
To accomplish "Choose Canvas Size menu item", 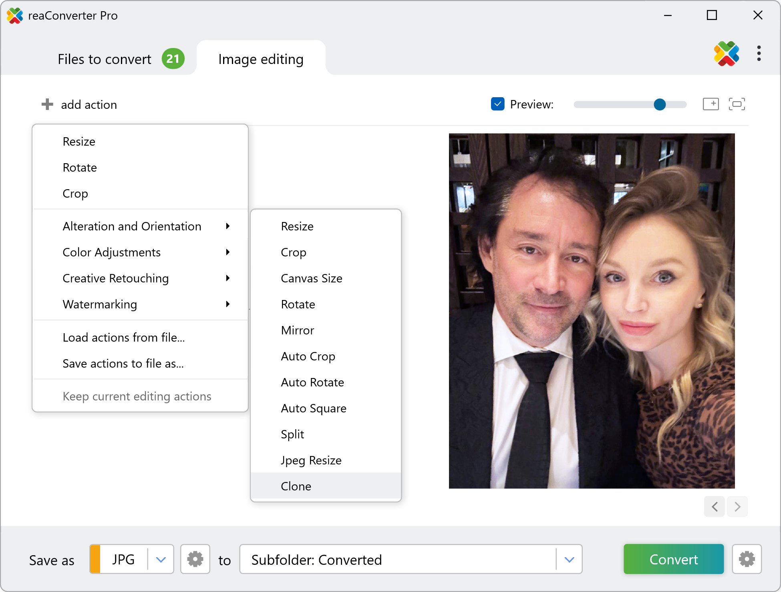I will pyautogui.click(x=312, y=278).
